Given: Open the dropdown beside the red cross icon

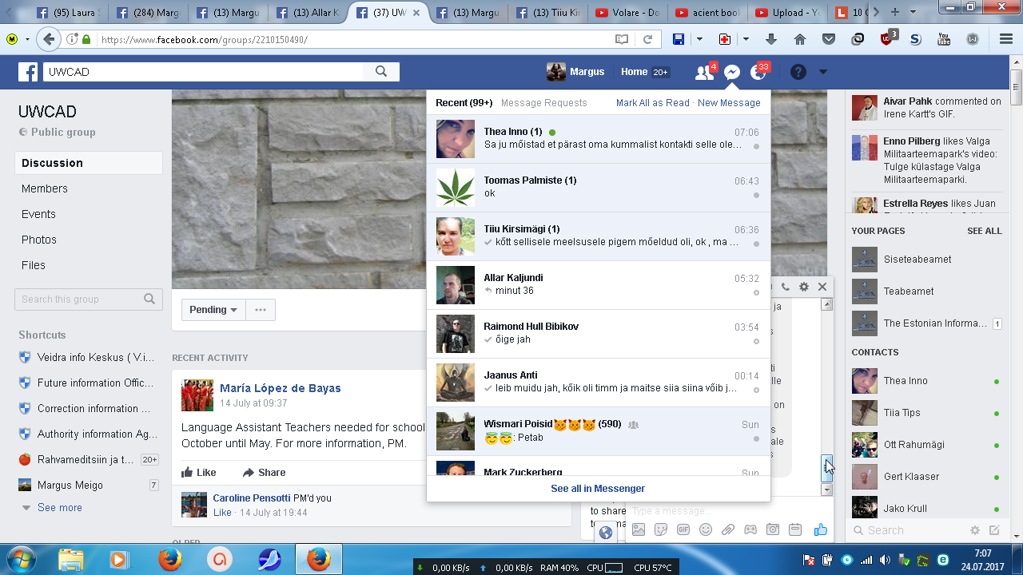Looking at the screenshot, I should tap(746, 39).
